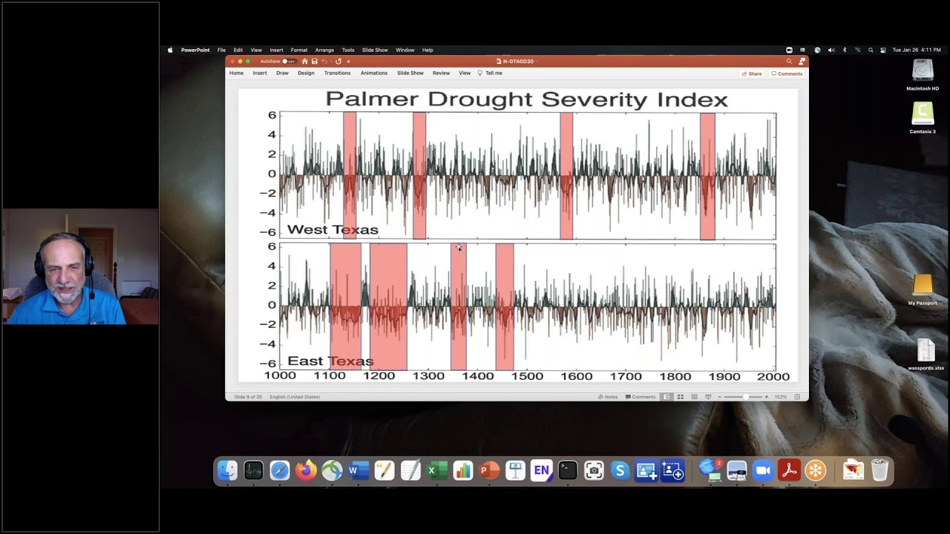Click Notes in the status bar

coord(608,397)
